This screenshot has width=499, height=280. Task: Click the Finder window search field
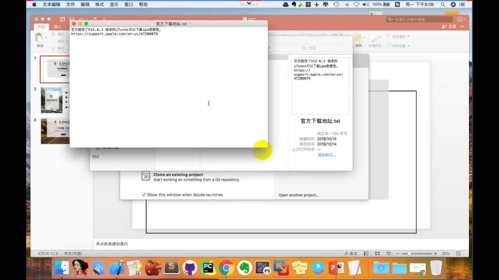click(x=312, y=48)
